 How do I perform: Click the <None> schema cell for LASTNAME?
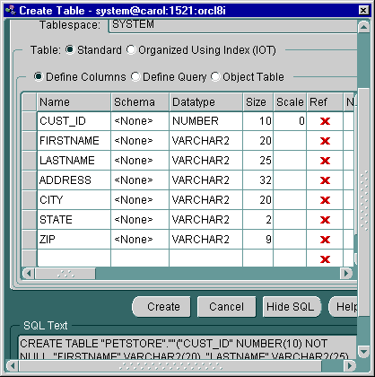pyautogui.click(x=140, y=161)
